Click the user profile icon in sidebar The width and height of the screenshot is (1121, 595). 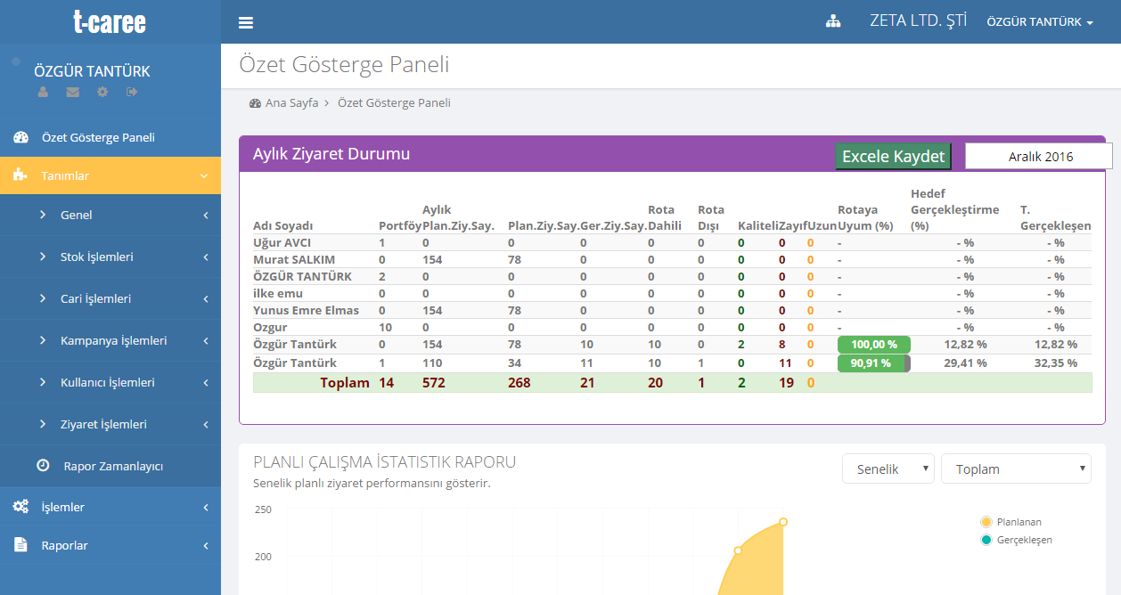click(x=43, y=92)
